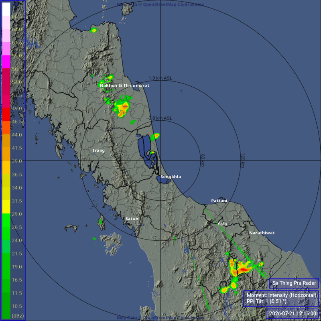Click the Moment: Intensity (Horizontal) text
Viewport: 321px width, 321px height.
(x=282, y=295)
